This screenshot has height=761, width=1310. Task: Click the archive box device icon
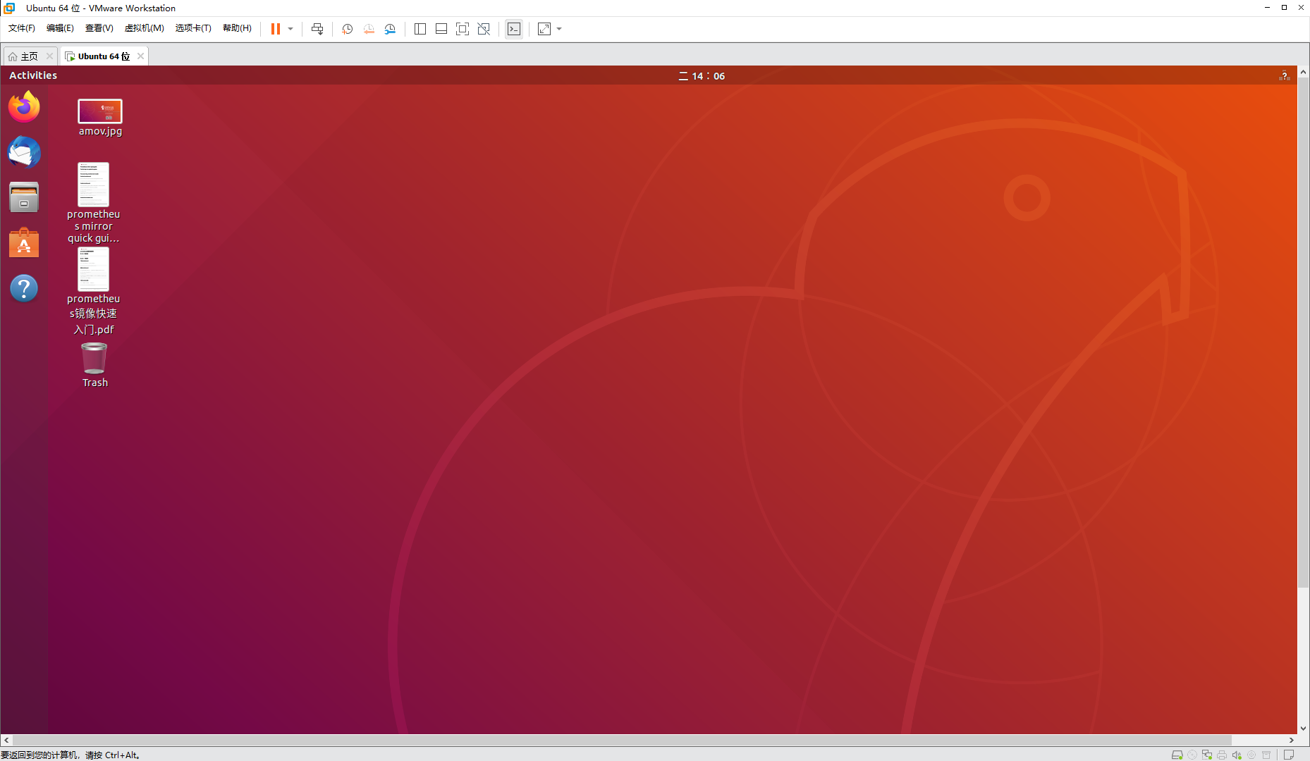pyautogui.click(x=1266, y=755)
